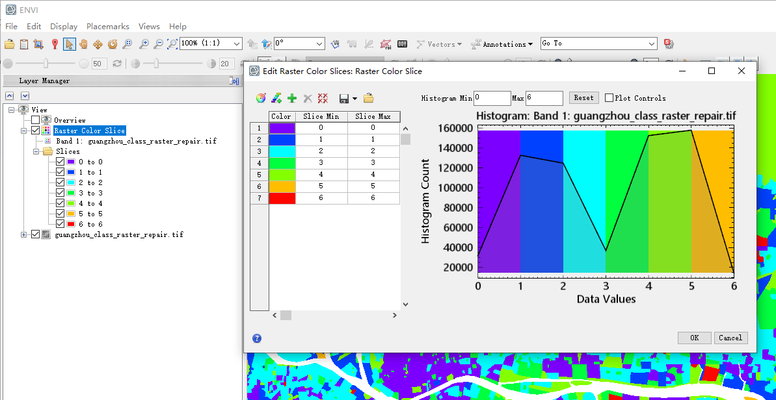Toggle the '4 to 4' slice checkbox
This screenshot has width=776, height=400.
60,203
